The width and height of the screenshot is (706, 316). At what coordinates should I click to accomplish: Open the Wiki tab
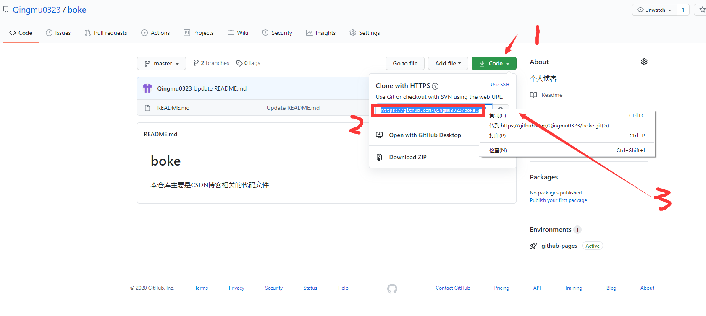[x=238, y=33]
